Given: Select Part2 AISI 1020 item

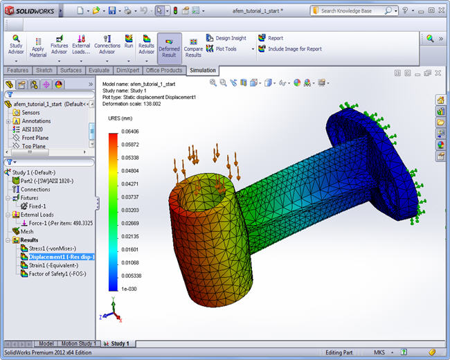Looking at the screenshot, I should [43, 181].
